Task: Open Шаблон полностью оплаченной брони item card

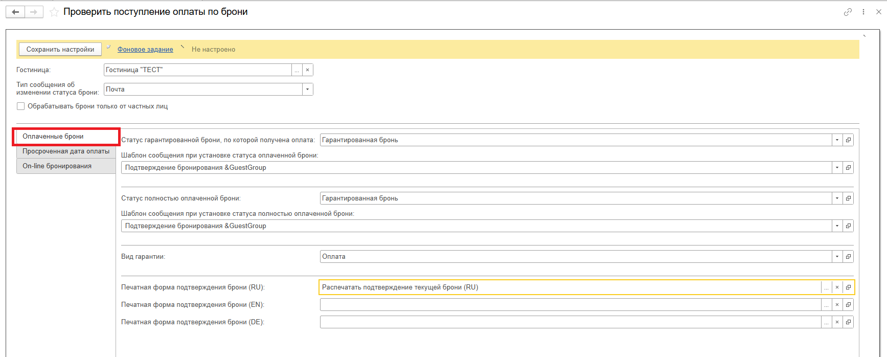Action: [848, 226]
